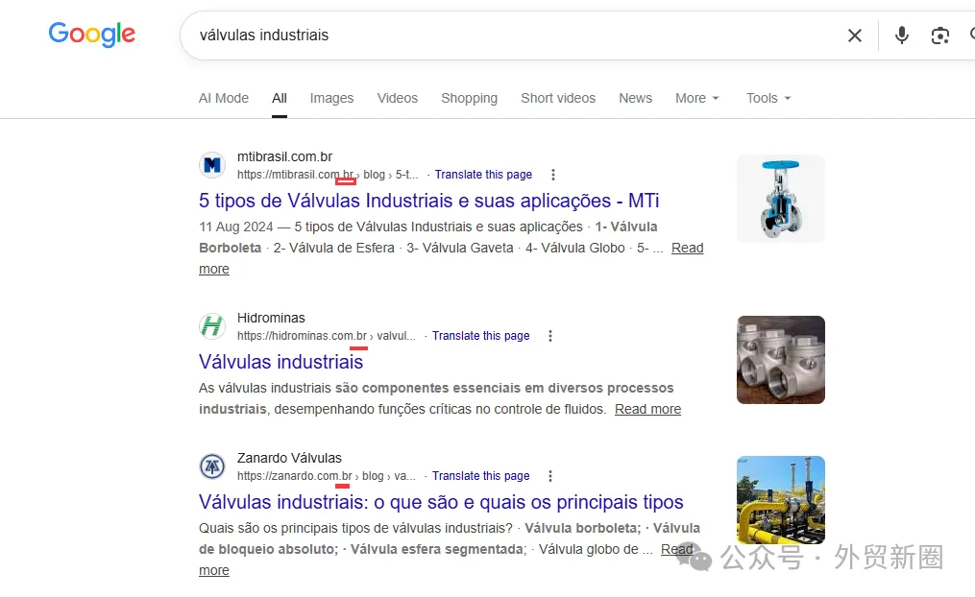Click Translate this page for Hidrominas
Screen dimensions: 975x597
[x=480, y=336]
